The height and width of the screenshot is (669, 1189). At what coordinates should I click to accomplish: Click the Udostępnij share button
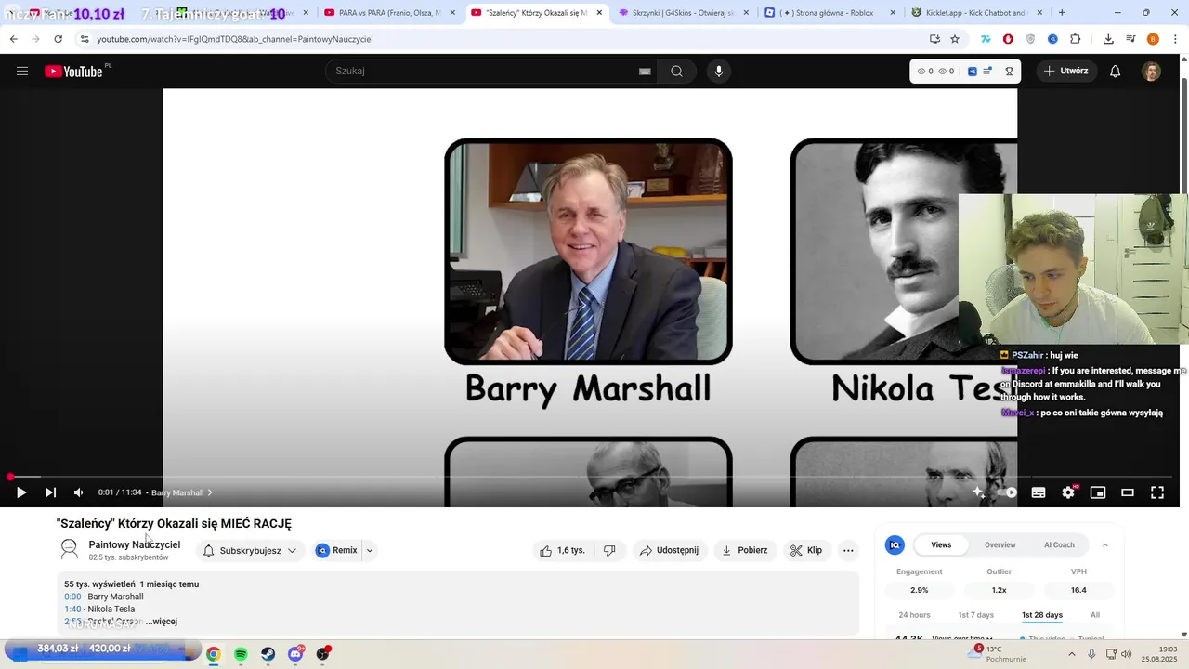[670, 550]
